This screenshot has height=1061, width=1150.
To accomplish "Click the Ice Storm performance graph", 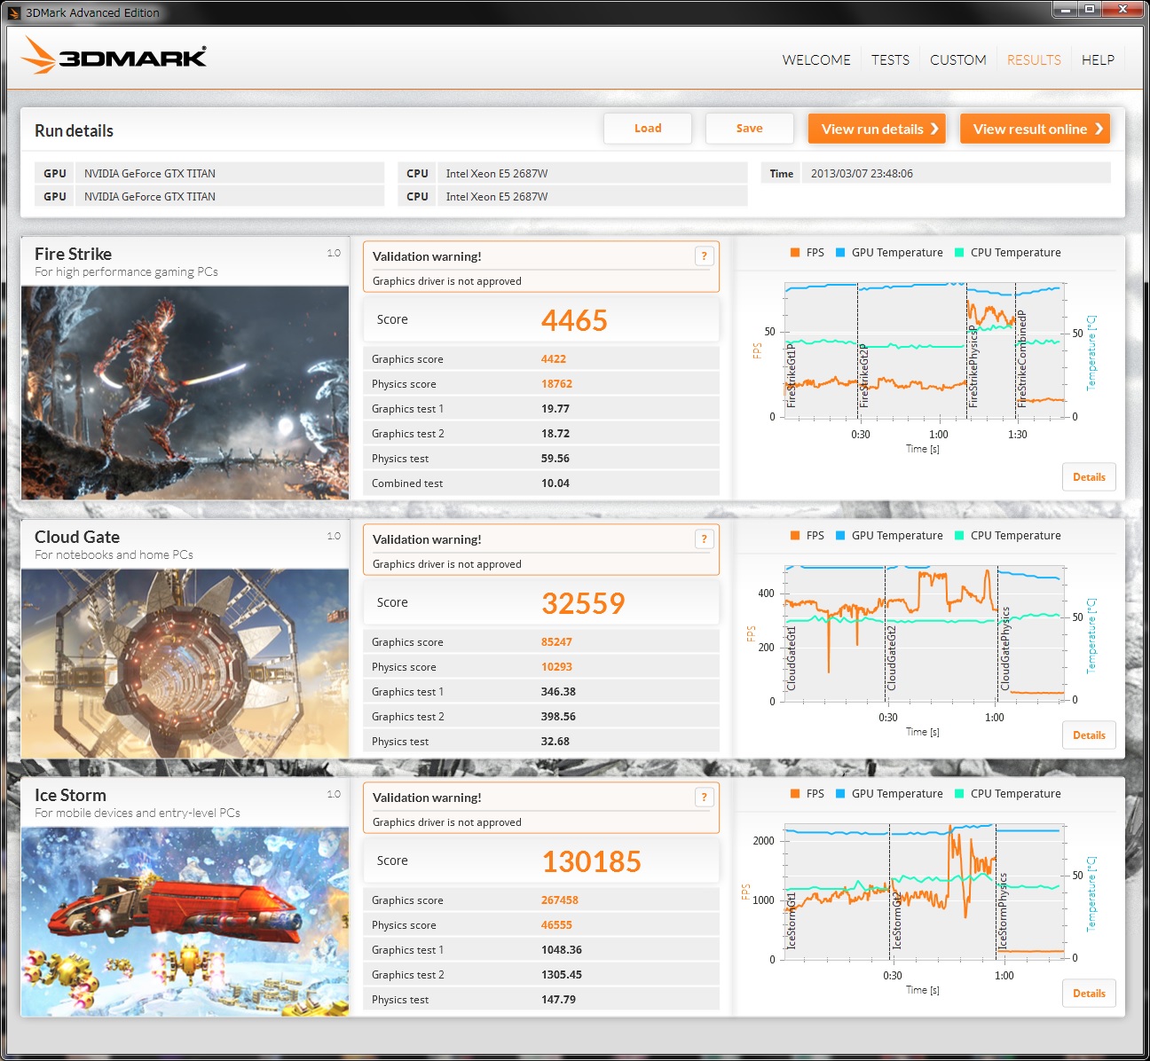I will tap(924, 892).
